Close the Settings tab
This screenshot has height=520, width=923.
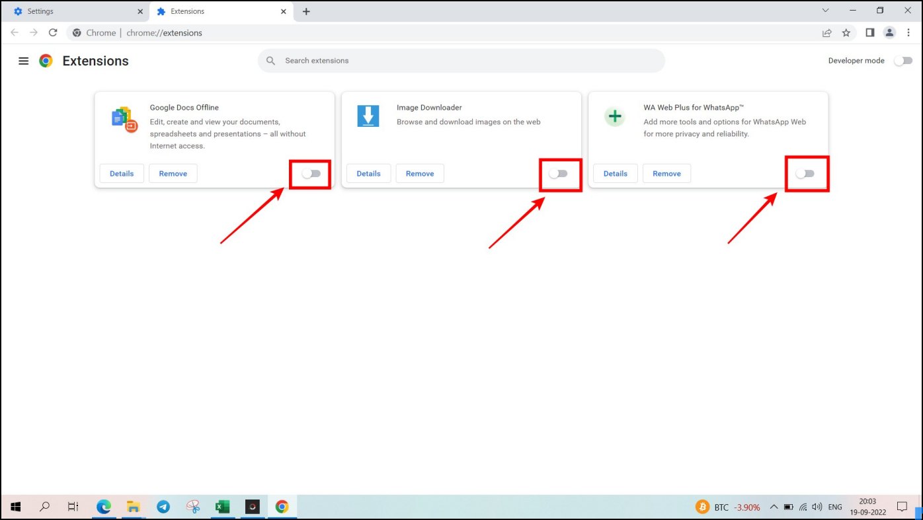140,11
